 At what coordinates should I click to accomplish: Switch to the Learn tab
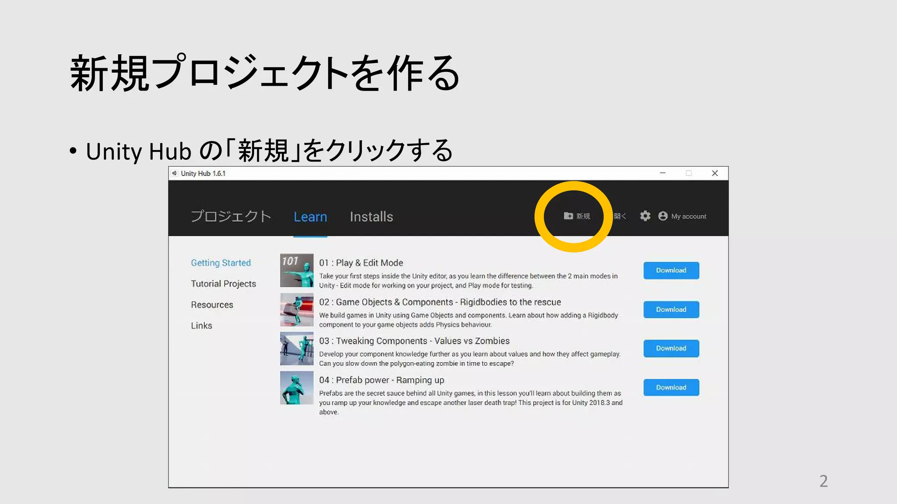point(310,217)
